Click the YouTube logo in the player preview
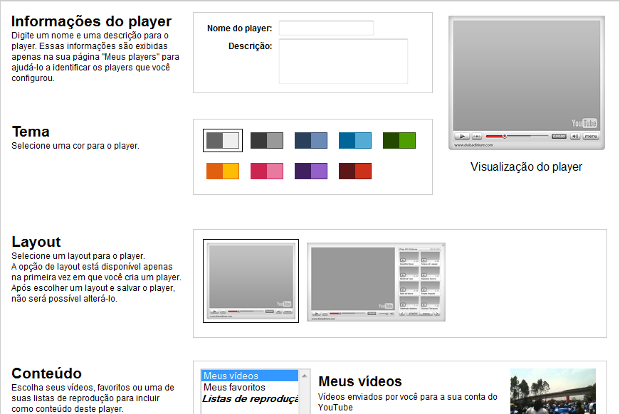Image resolution: width=620 pixels, height=414 pixels. click(584, 123)
